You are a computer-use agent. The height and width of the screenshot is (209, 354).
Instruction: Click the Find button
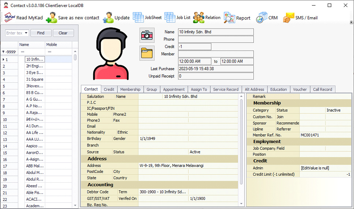point(41,33)
